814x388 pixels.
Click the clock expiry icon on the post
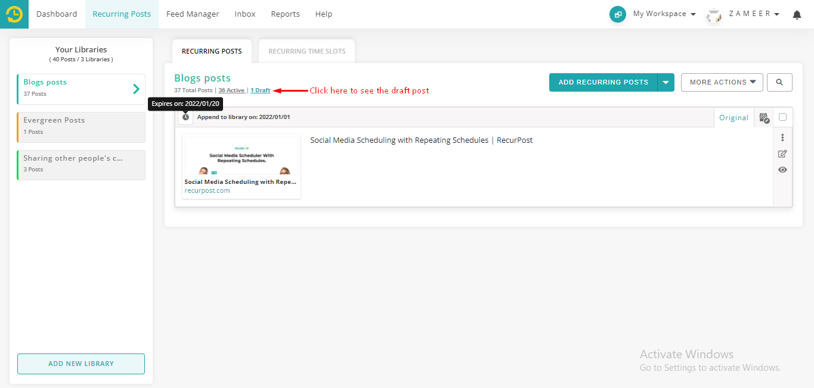point(185,117)
